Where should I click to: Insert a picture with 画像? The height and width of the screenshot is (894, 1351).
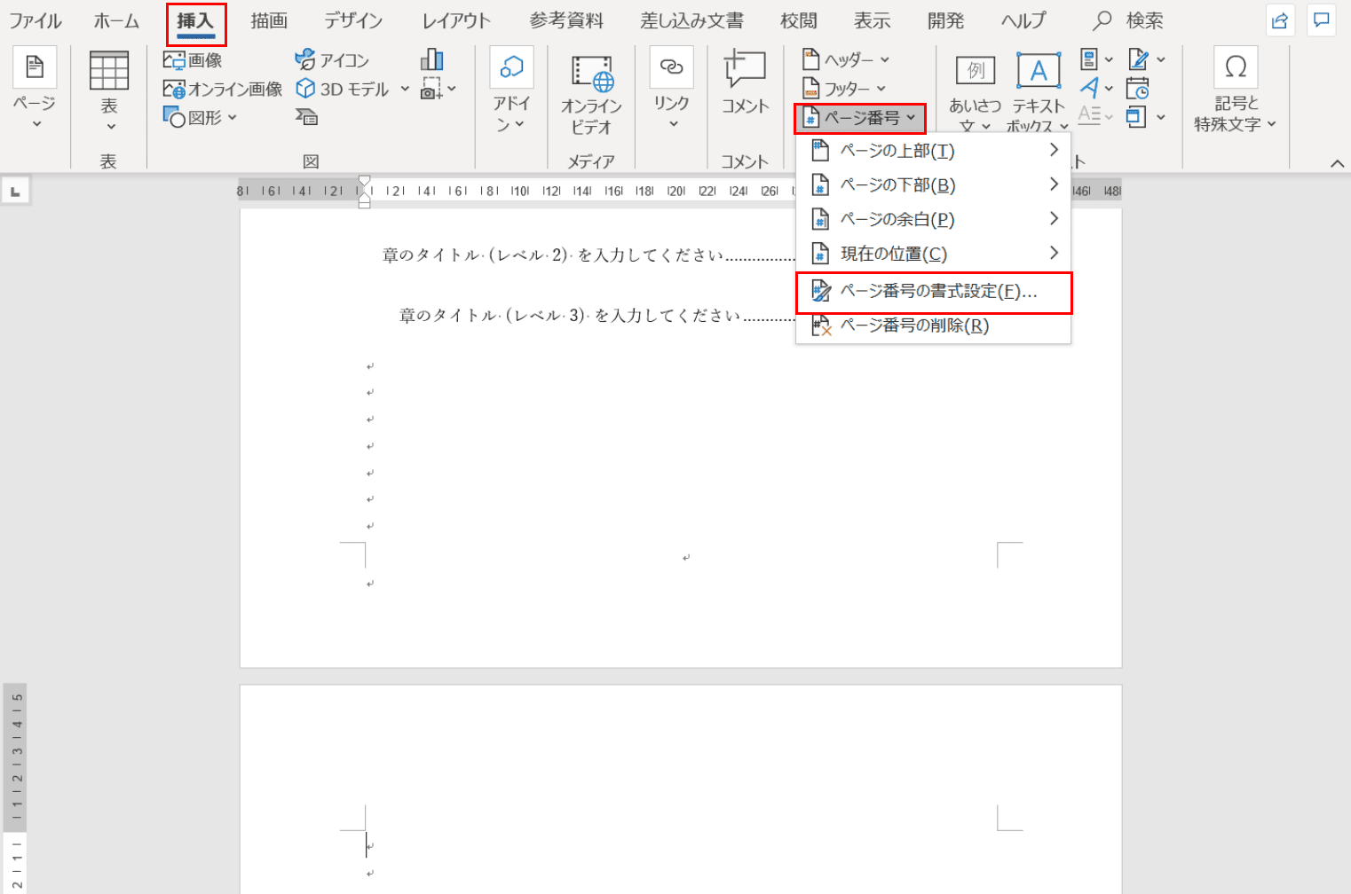coord(193,59)
